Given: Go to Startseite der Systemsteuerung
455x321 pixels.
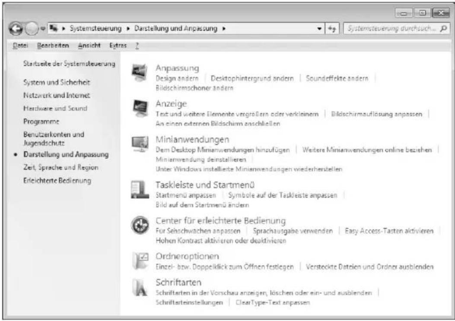Looking at the screenshot, I should tap(69, 64).
